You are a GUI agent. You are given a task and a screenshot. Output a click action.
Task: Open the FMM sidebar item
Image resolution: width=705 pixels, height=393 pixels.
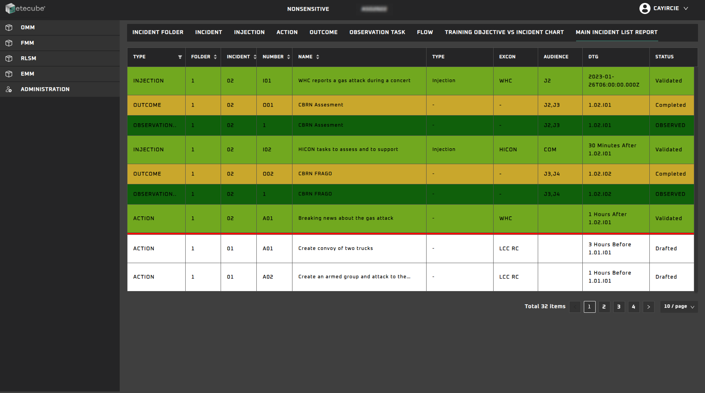click(60, 43)
